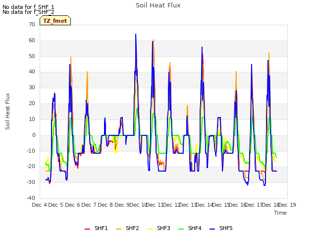Click the Dec 7 x-axis date label
The image size is (317, 238).
[x=89, y=205]
